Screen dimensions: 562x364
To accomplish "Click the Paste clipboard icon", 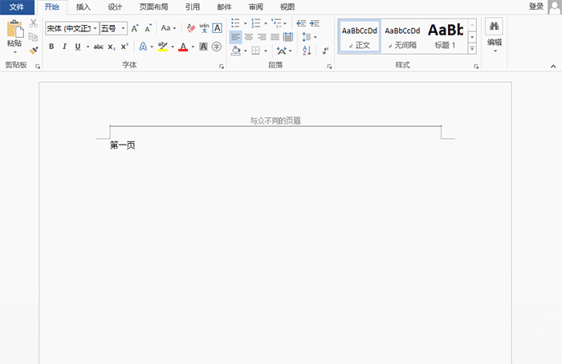I will (14, 29).
